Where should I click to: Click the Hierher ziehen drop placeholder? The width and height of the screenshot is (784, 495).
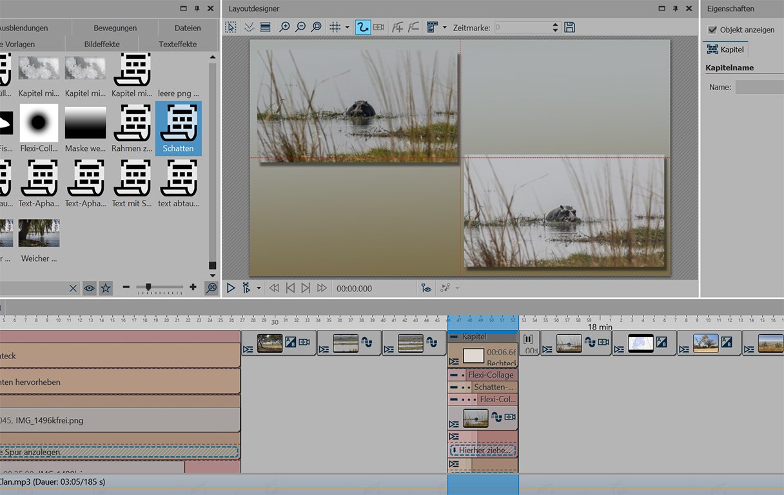(x=483, y=450)
